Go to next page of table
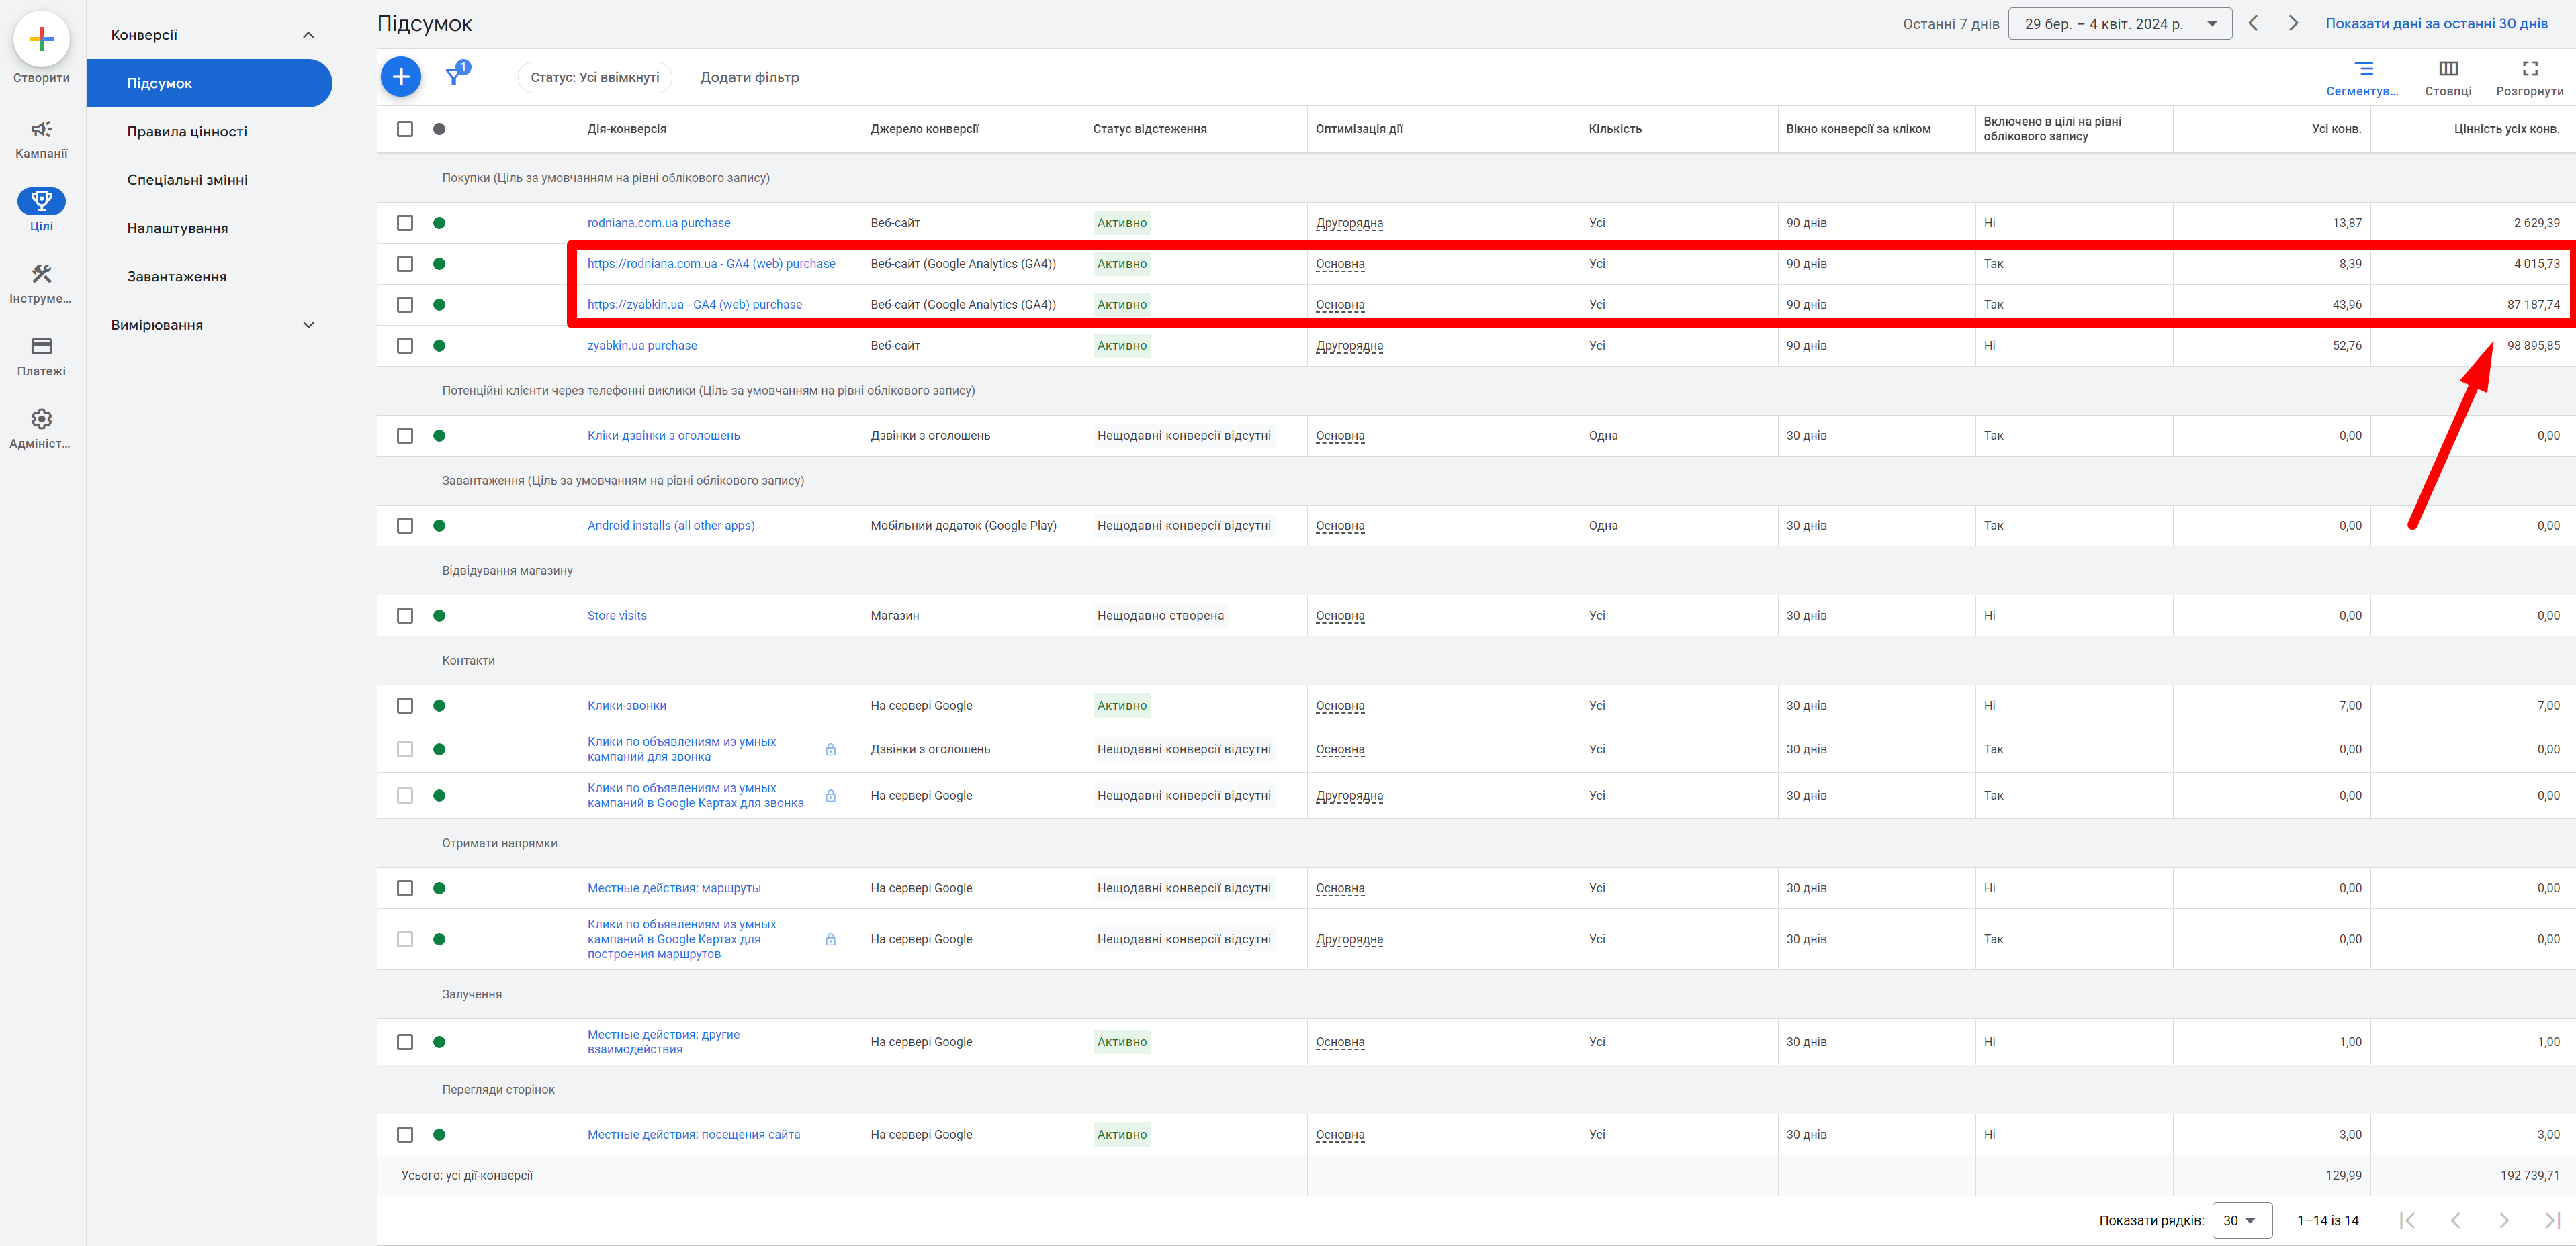The width and height of the screenshot is (2576, 1246). point(2503,1220)
